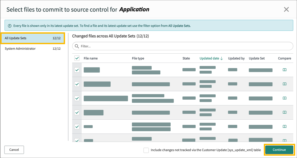Uncheck the select-all files checkbox
297x158 pixels.
coord(77,58)
